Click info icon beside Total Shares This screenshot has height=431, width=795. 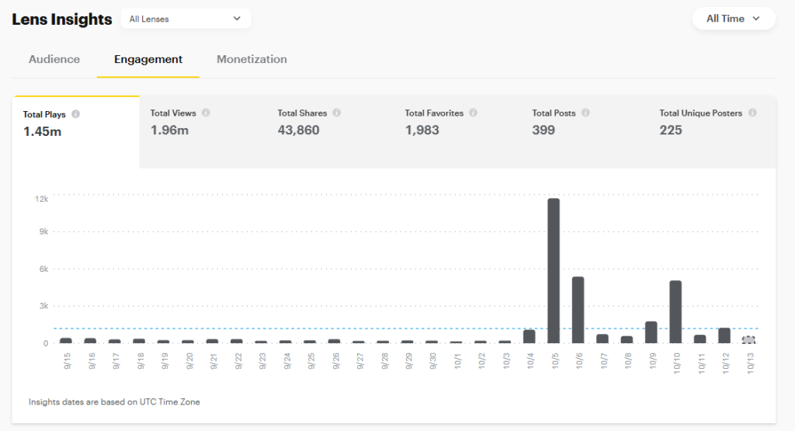coord(337,113)
